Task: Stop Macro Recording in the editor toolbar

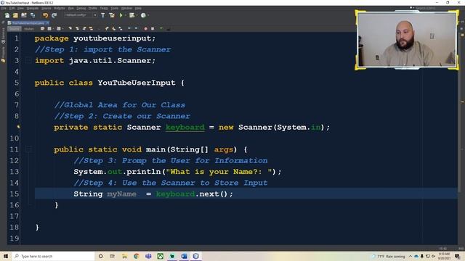Action: [x=153, y=28]
